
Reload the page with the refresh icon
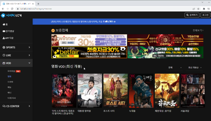point(12,9)
